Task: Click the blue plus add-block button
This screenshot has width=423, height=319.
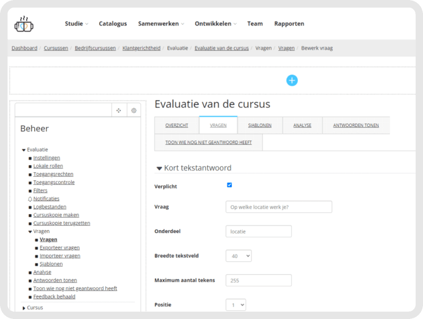Action: coord(292,80)
